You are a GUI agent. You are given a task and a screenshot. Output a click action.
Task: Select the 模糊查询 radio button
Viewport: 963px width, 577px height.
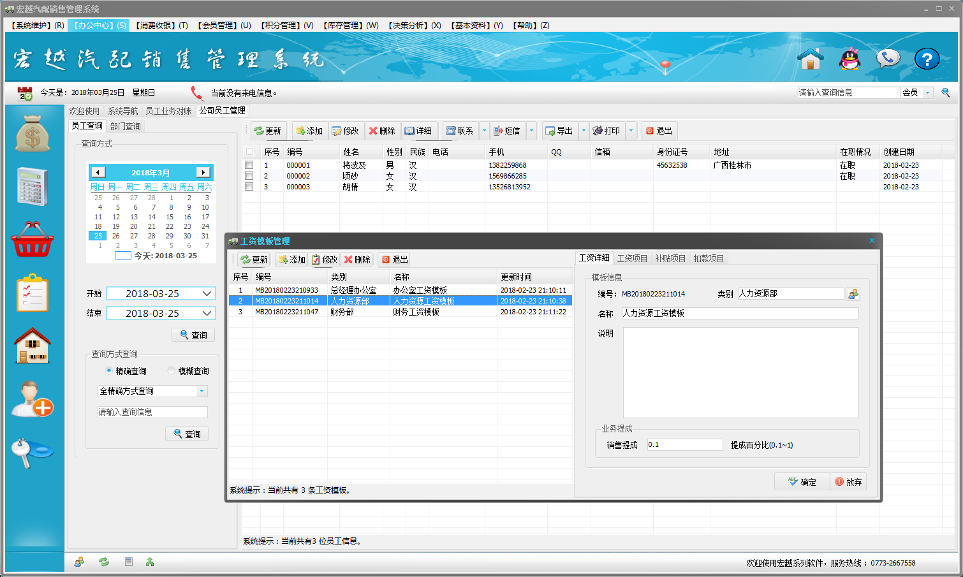pos(172,371)
